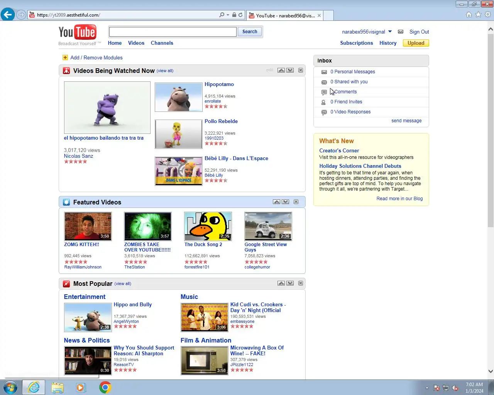
Task: Open the Entertainment category heading
Action: 85,297
